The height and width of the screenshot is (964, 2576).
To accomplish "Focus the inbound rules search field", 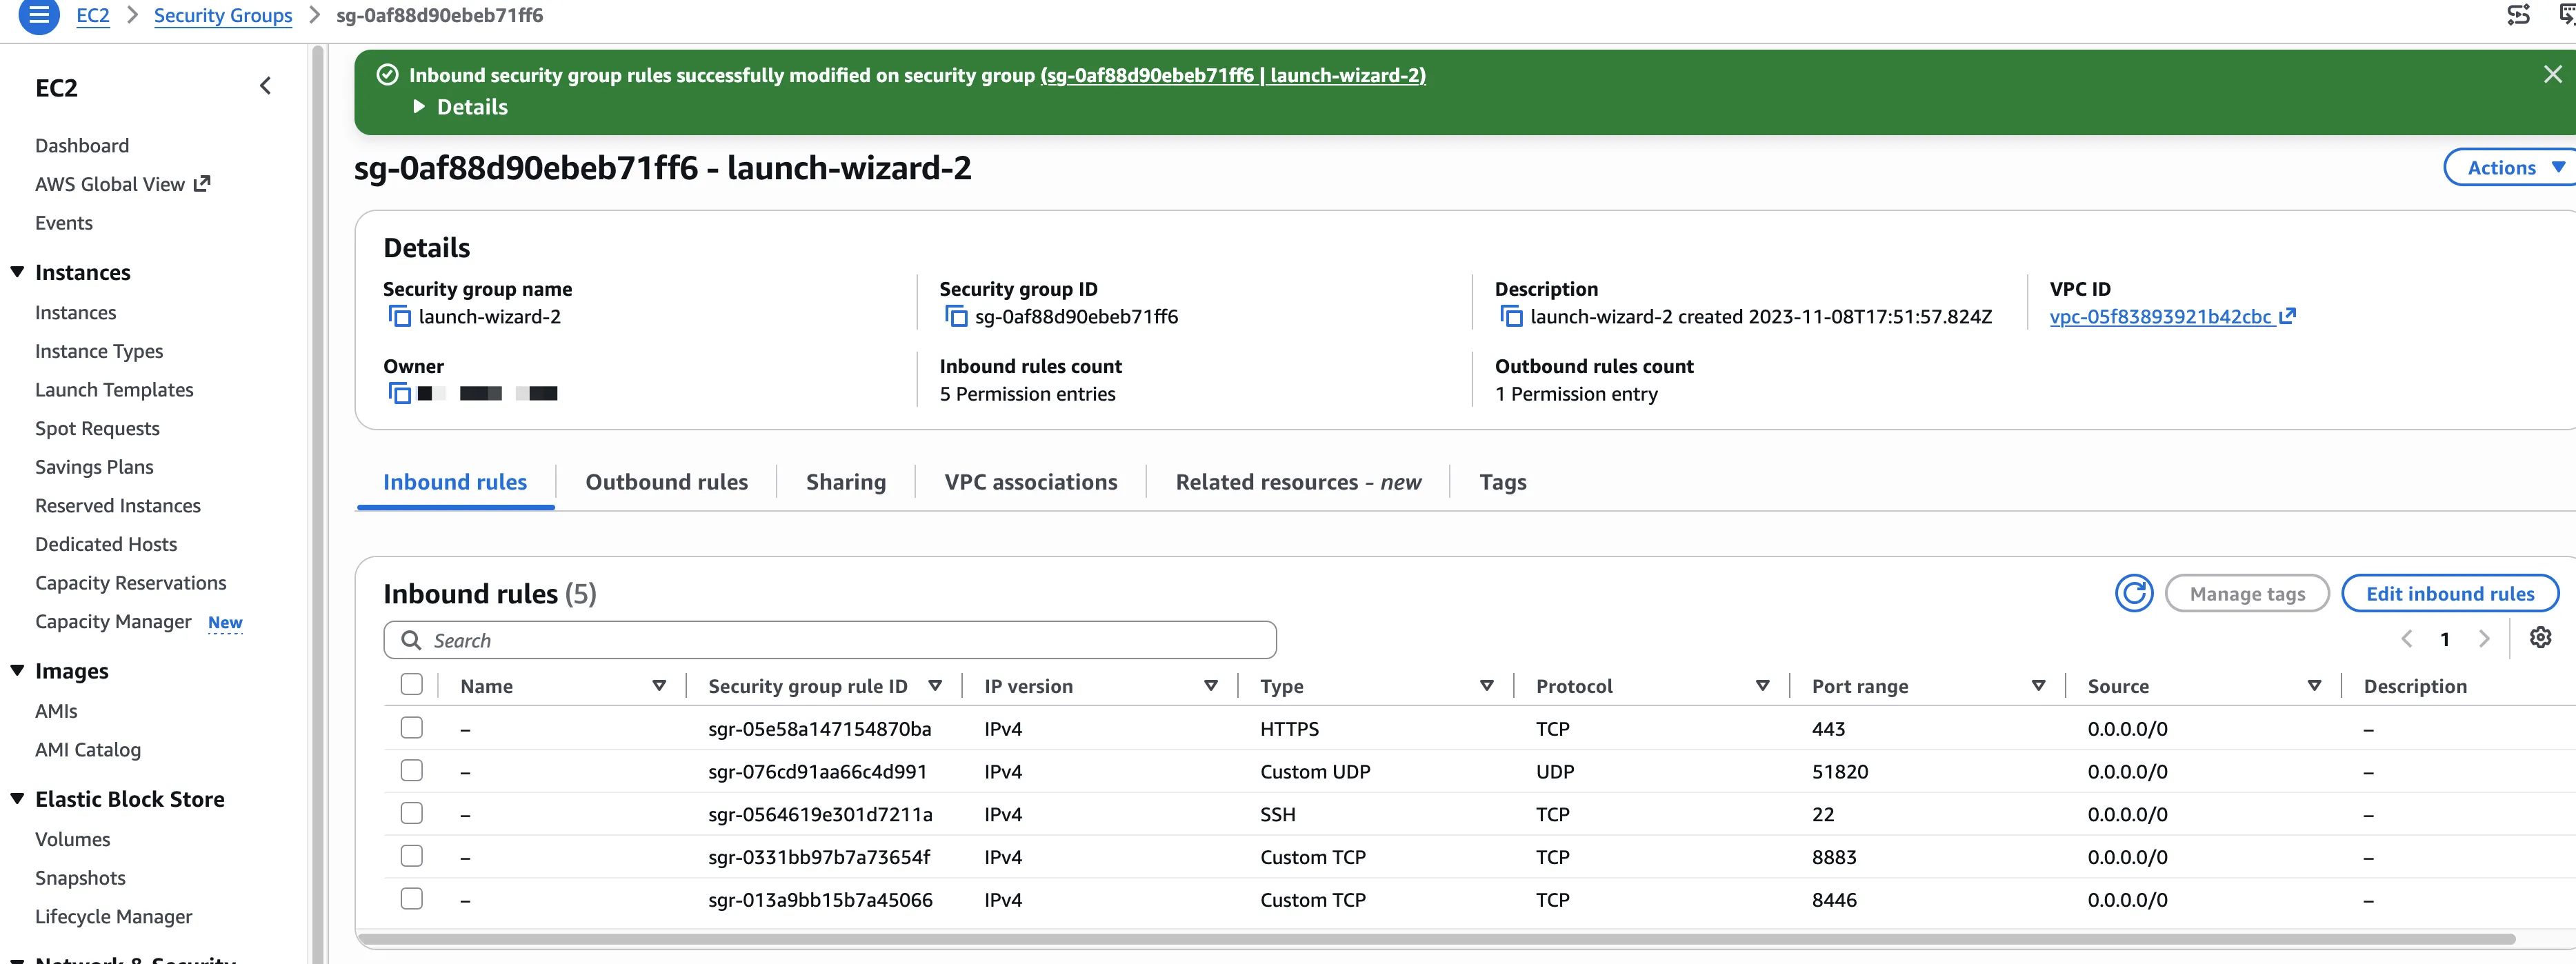I will (830, 640).
